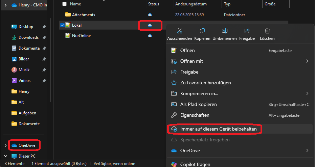Open the Alt folder in sidebar
The height and width of the screenshot is (167, 315).
(x=21, y=102)
